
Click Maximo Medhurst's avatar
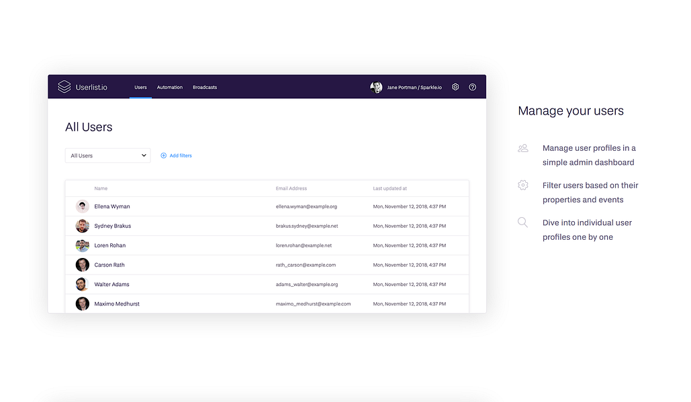click(x=83, y=304)
